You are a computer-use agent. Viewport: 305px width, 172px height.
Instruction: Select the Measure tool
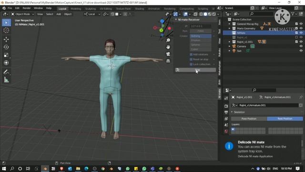pyautogui.click(x=6, y=80)
